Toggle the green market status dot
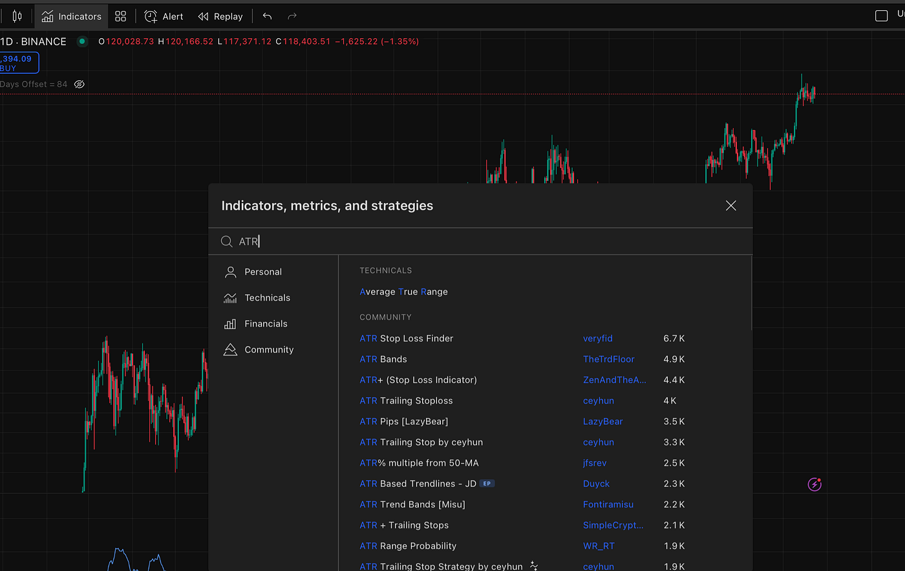The width and height of the screenshot is (905, 571). 82,41
